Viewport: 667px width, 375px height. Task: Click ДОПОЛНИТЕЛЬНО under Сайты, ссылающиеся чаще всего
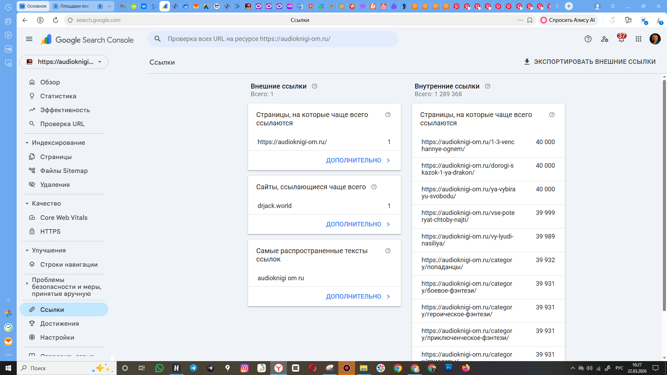(358, 224)
